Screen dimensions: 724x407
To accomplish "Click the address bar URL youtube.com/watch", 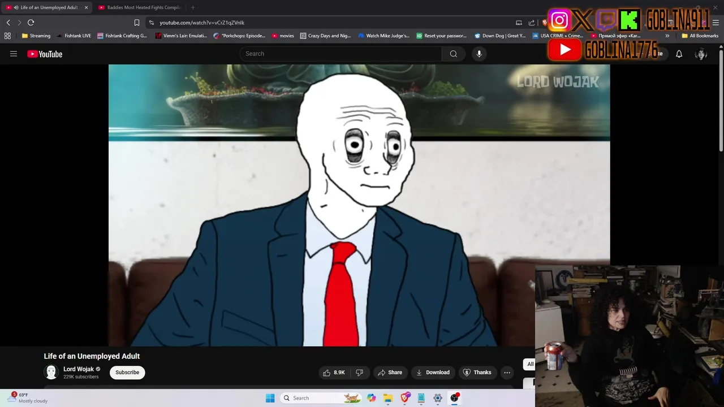I will (x=202, y=23).
